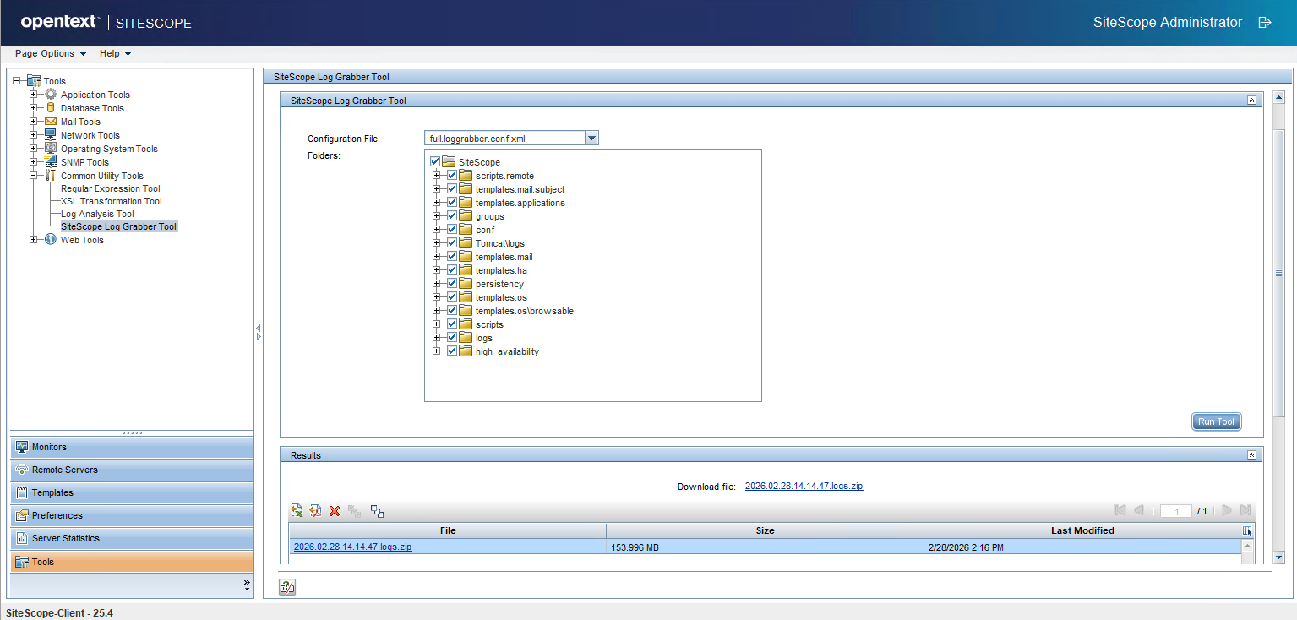Collapse the Common Utility Tools node
The width and height of the screenshot is (1297, 620).
tap(34, 175)
